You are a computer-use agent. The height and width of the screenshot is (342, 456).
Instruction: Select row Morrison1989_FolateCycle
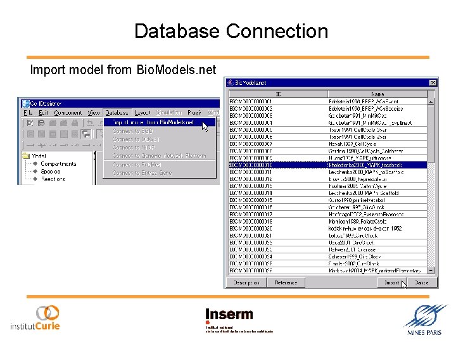coord(328,221)
